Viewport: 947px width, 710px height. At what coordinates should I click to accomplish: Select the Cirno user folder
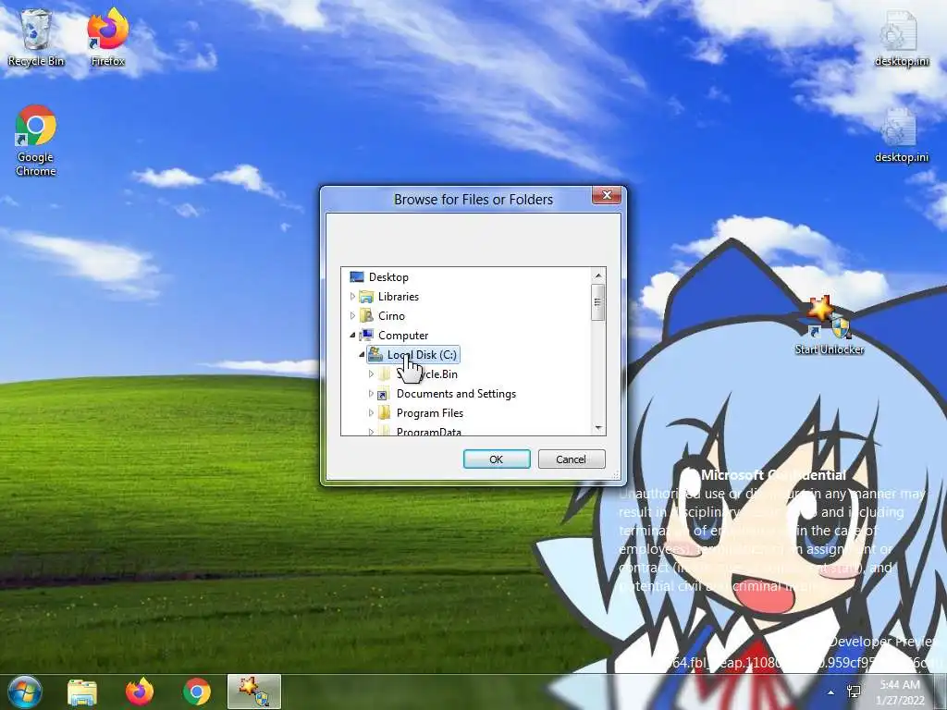point(391,316)
